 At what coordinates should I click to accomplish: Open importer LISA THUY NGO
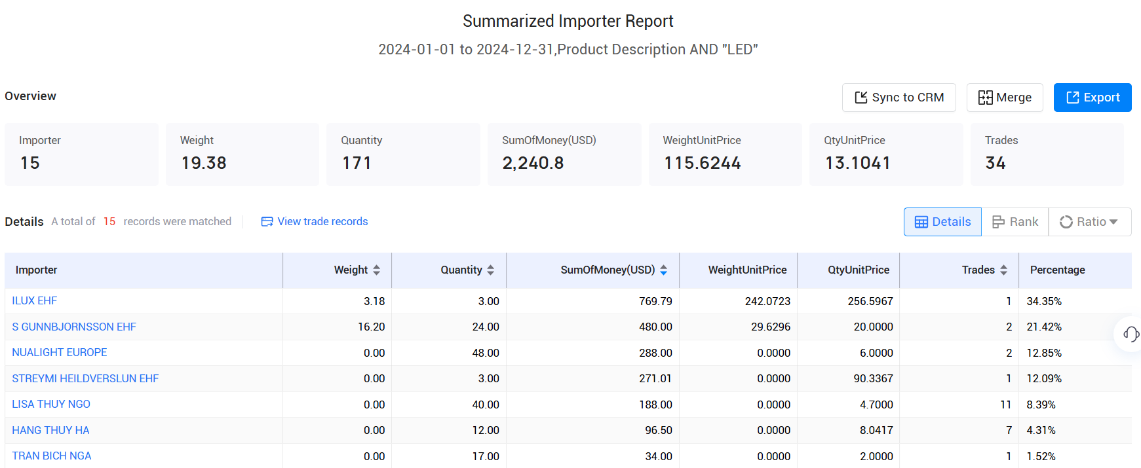tap(51, 405)
